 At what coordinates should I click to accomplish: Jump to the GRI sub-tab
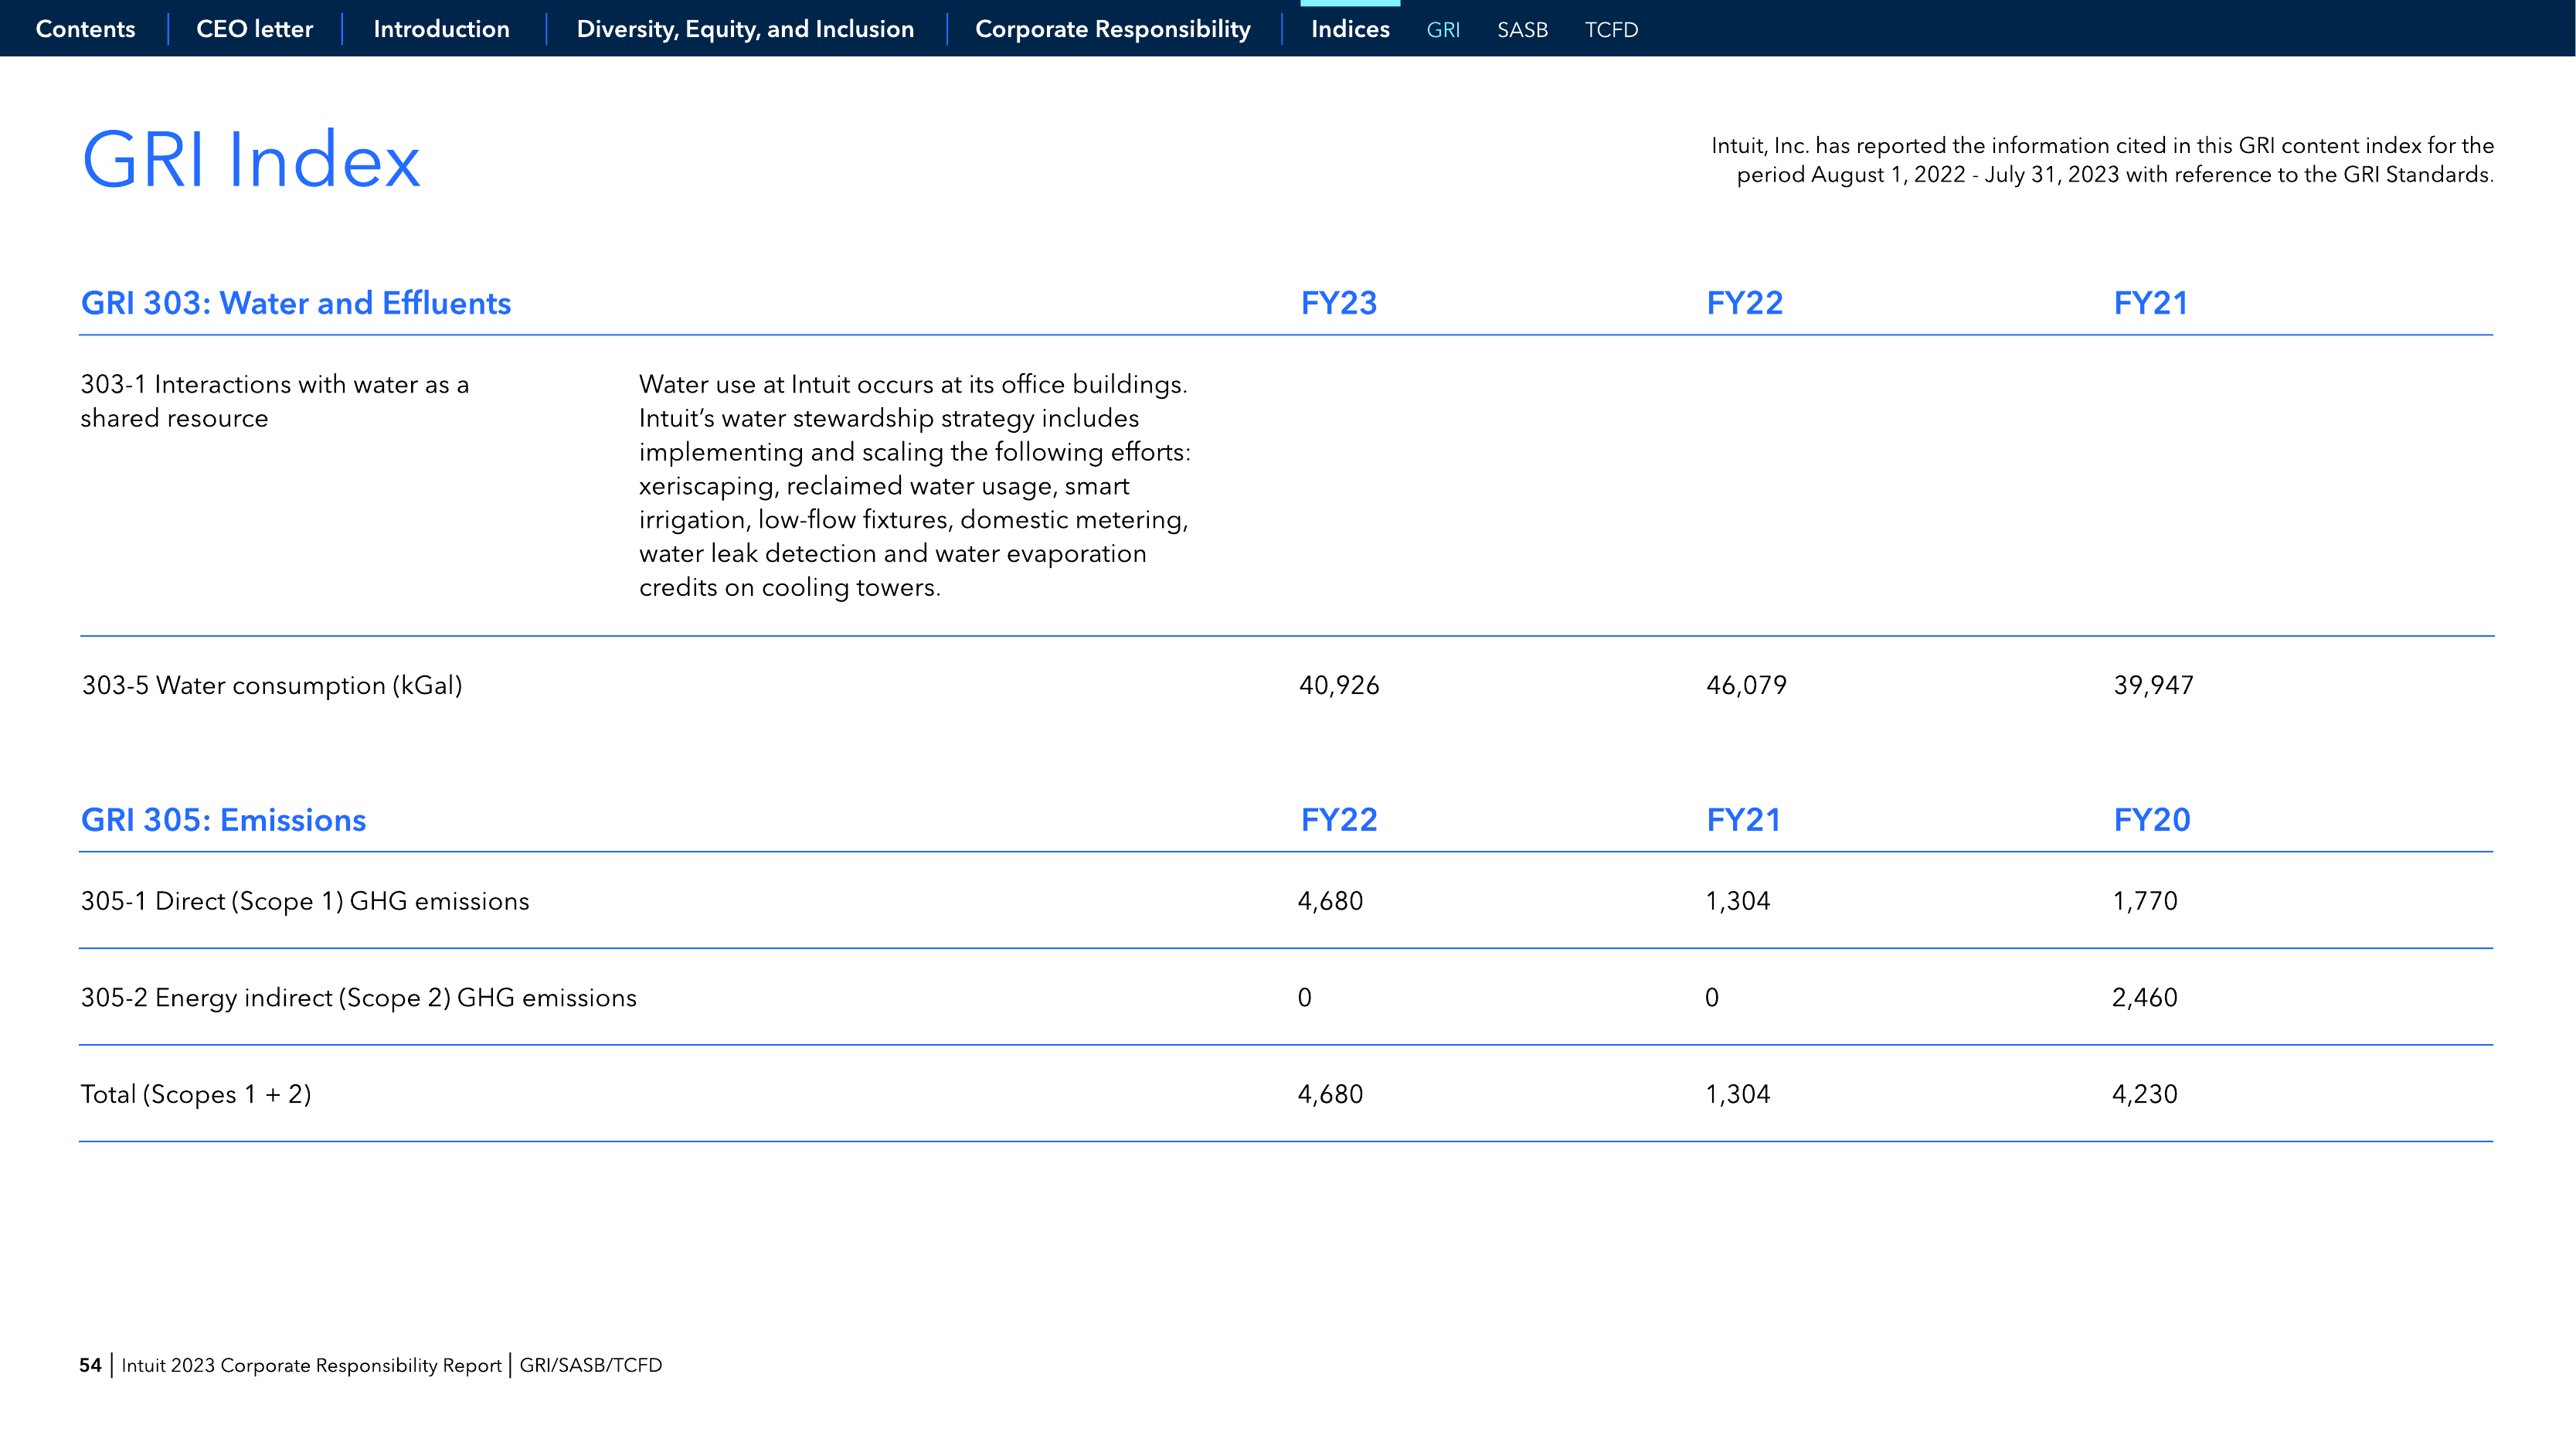point(1443,30)
